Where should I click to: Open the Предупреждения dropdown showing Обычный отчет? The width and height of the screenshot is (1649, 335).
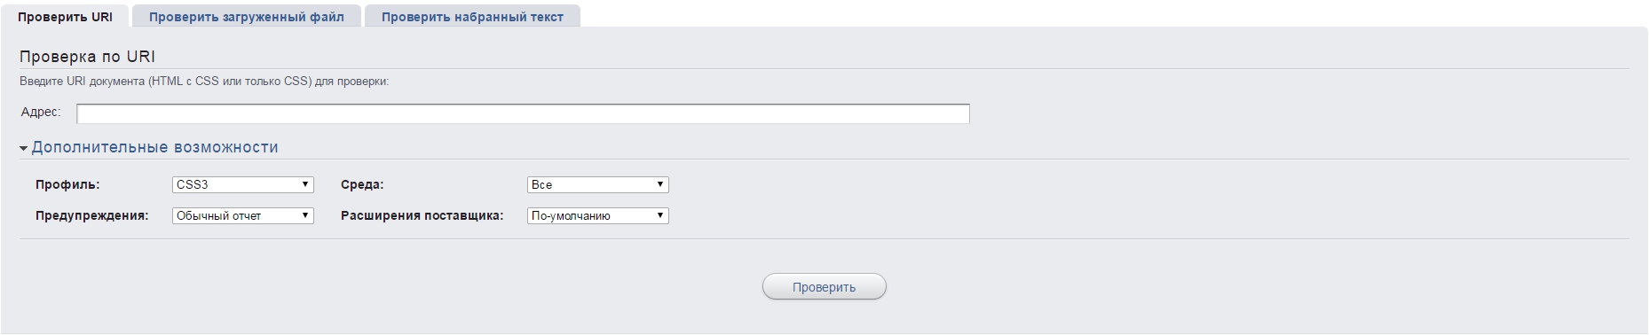(242, 215)
